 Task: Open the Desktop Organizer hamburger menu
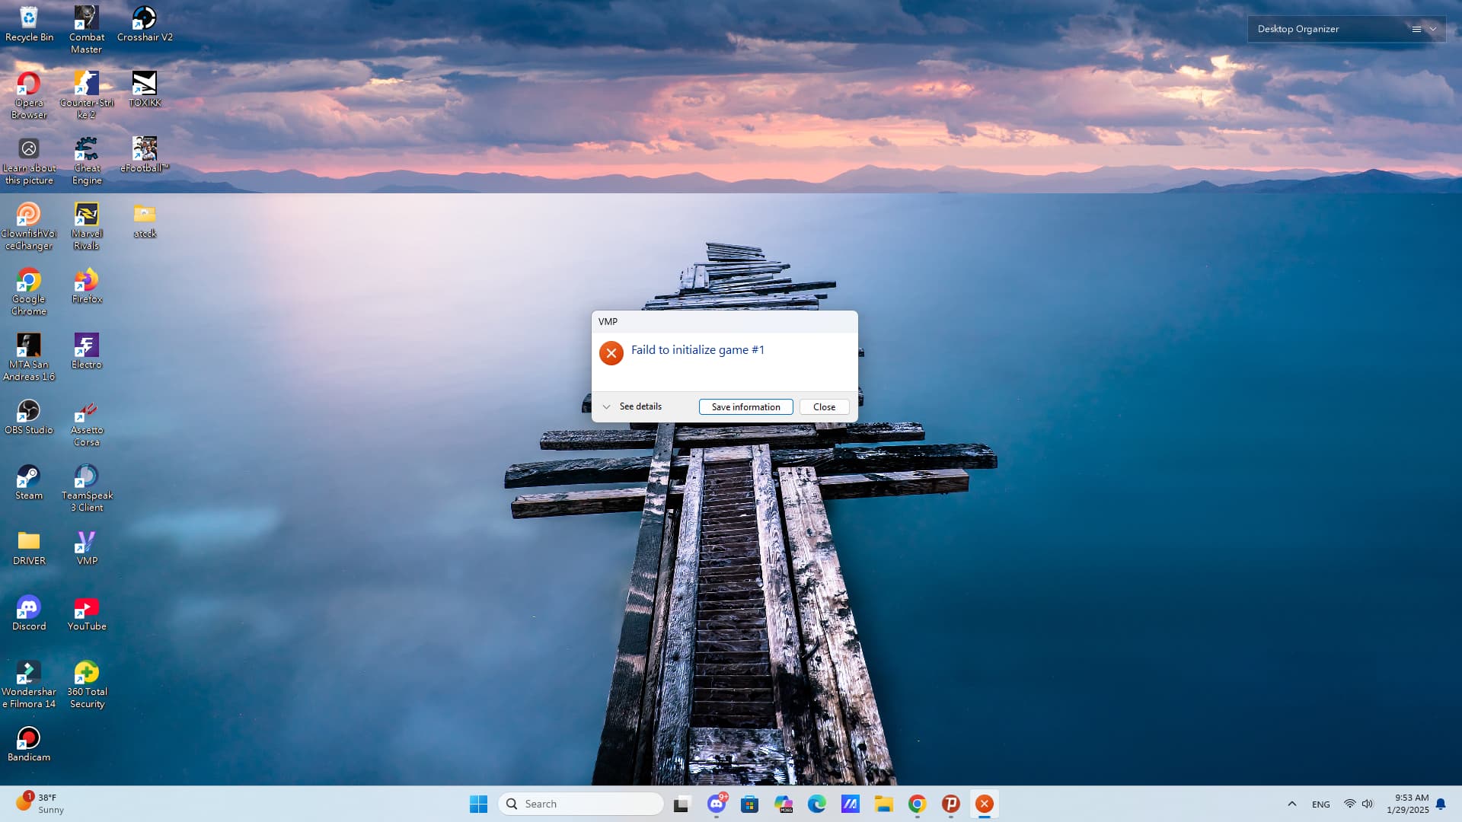[x=1416, y=29]
